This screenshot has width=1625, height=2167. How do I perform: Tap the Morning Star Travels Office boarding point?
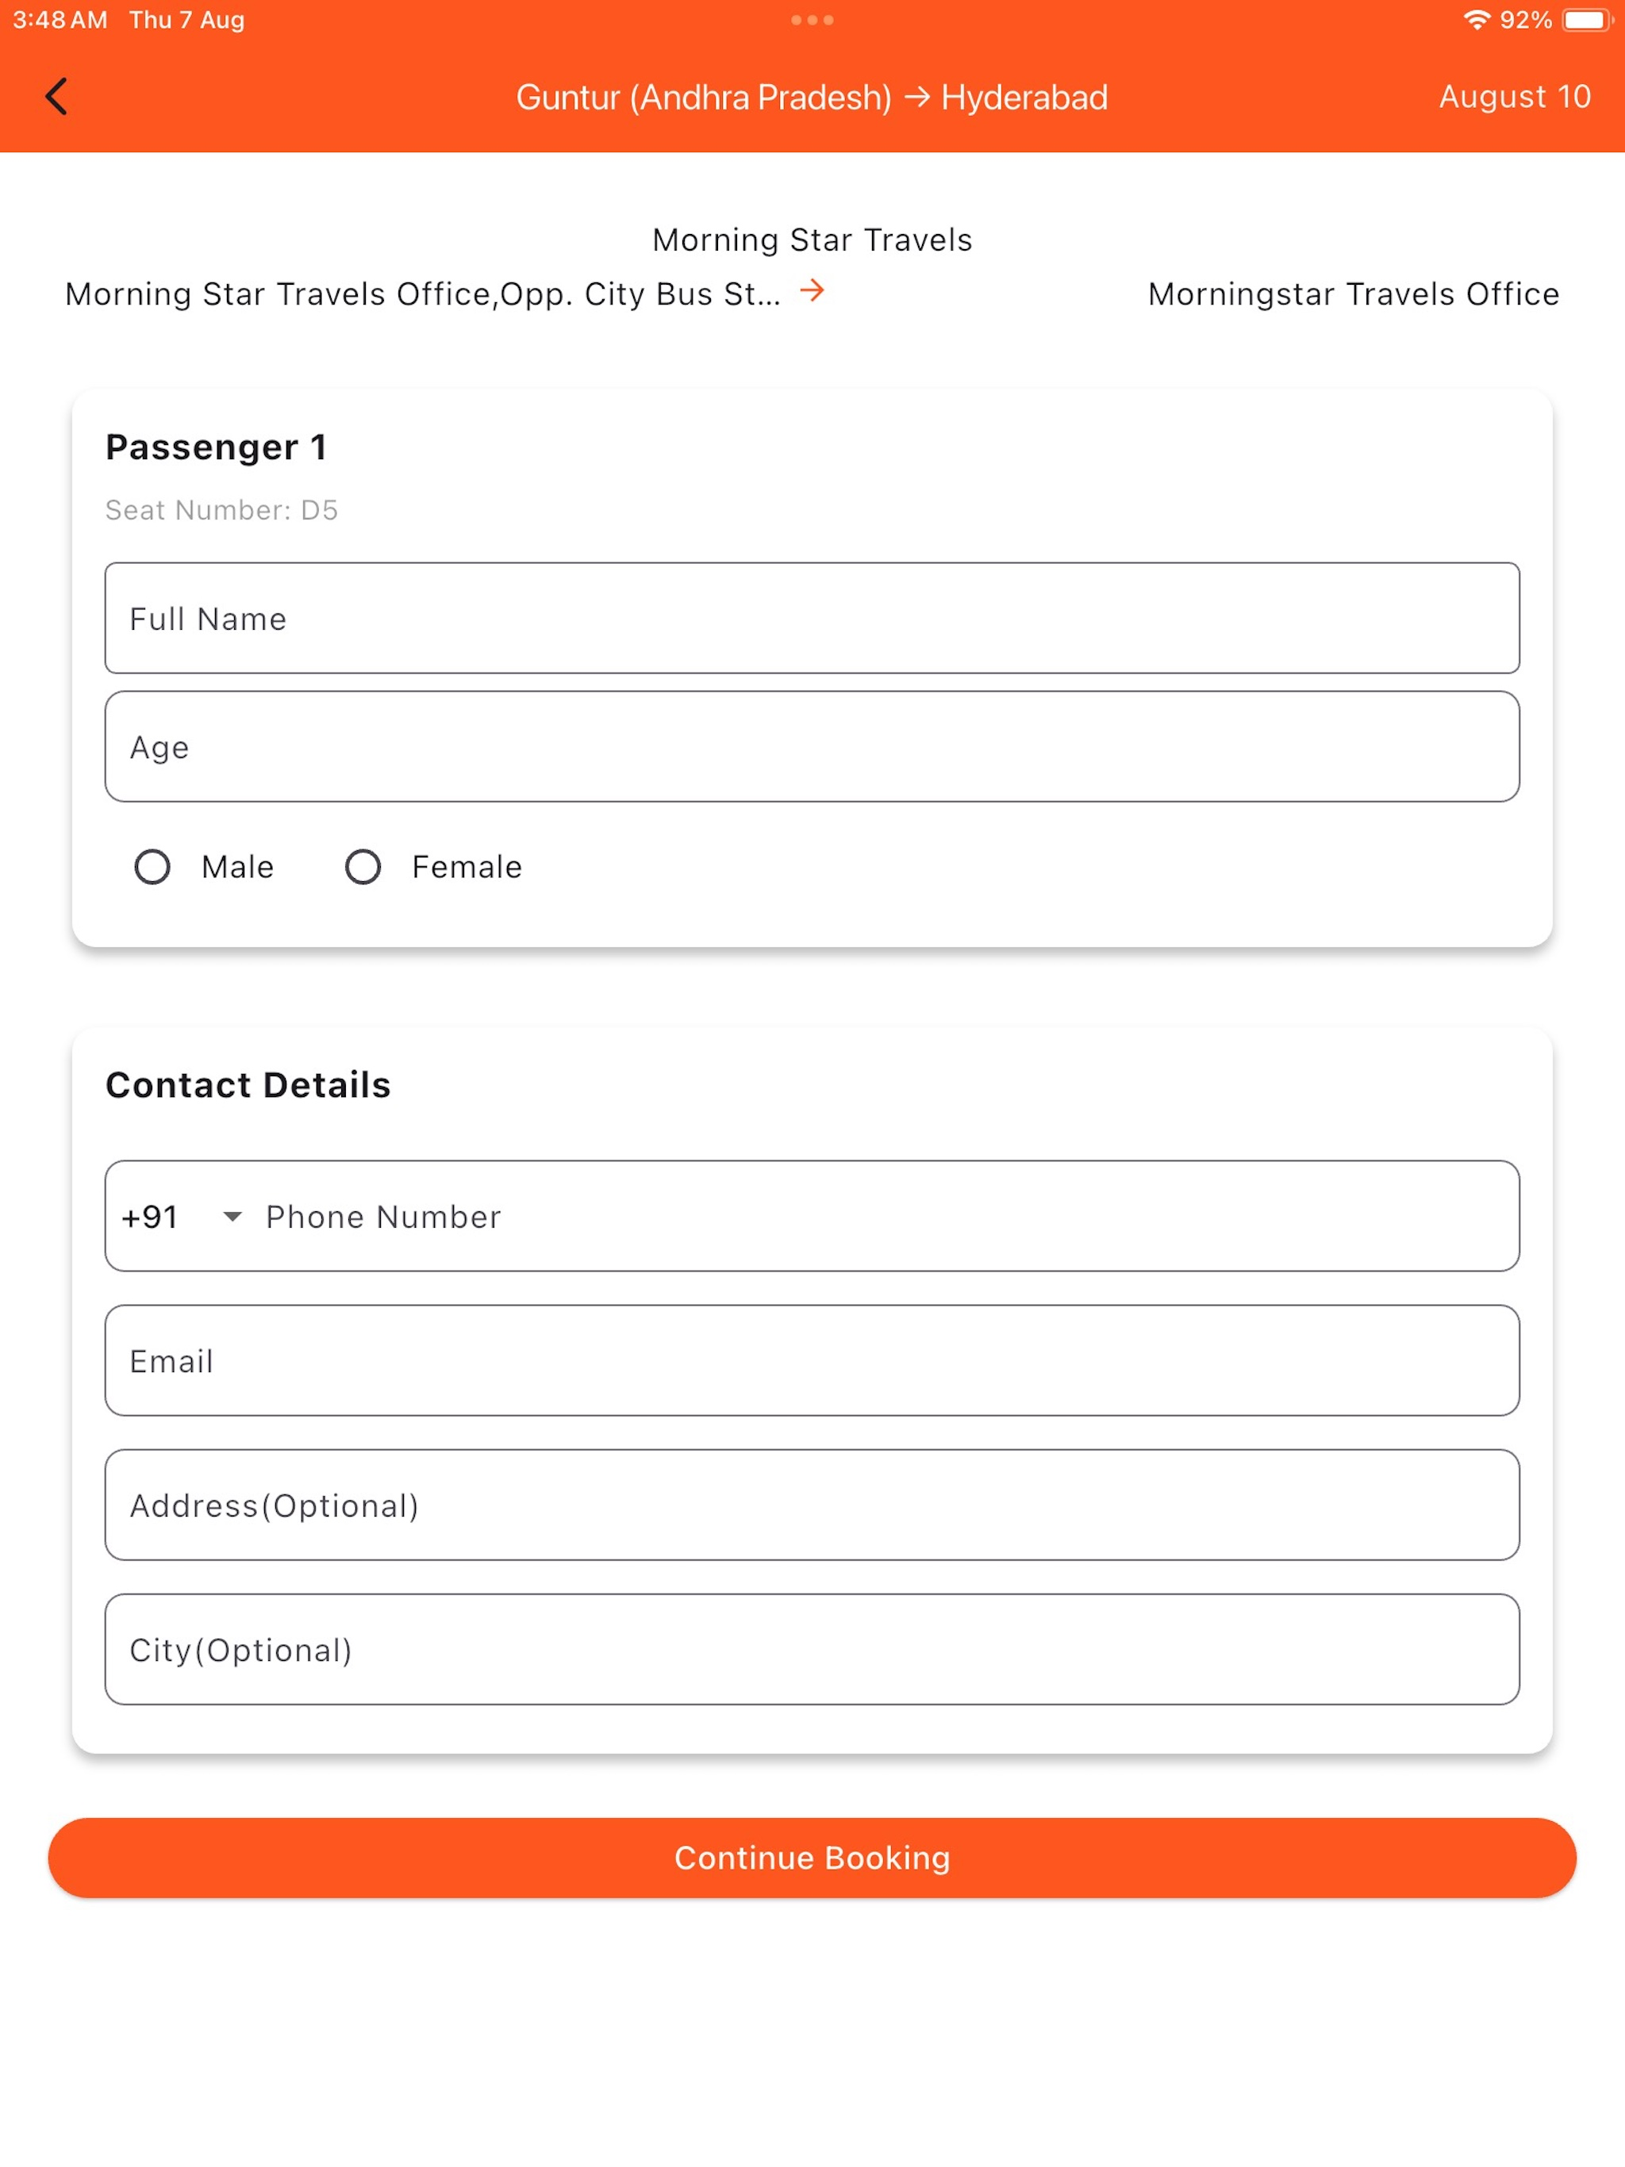422,294
